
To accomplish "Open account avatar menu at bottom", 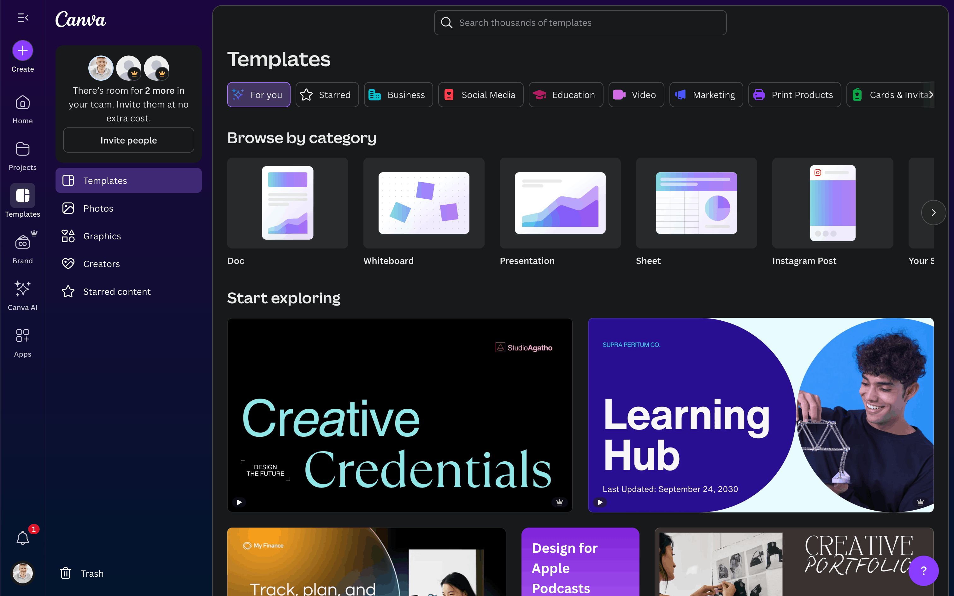I will [x=22, y=573].
